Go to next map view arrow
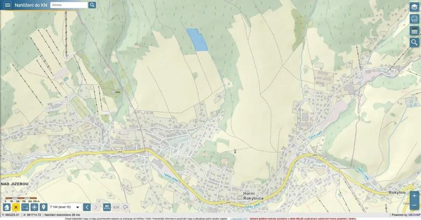 coord(96,207)
